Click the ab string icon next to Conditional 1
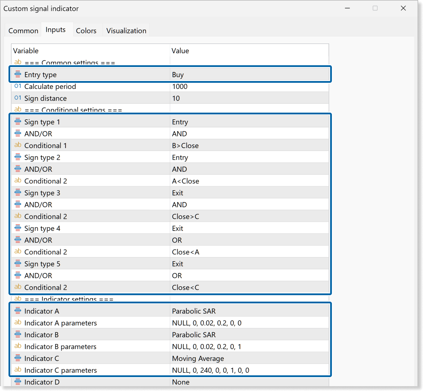 [18, 145]
